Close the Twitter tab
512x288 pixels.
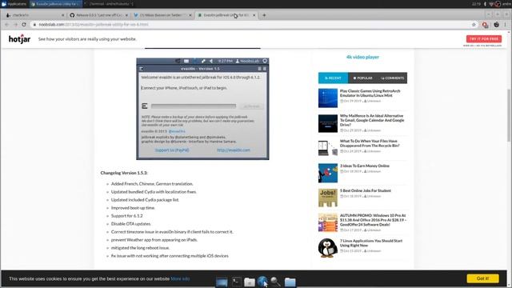(x=190, y=15)
